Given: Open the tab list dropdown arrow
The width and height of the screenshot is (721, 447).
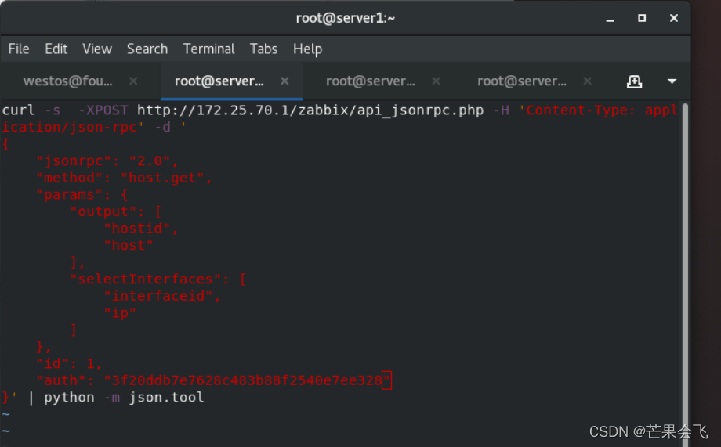Looking at the screenshot, I should pyautogui.click(x=672, y=81).
